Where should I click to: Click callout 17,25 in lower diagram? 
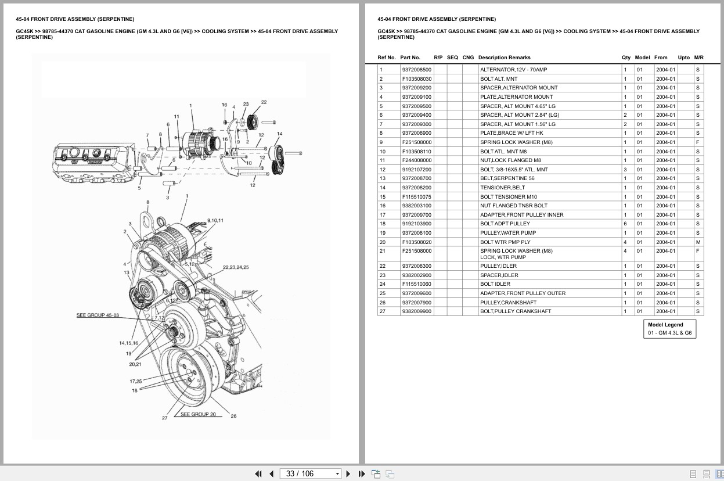pyautogui.click(x=135, y=381)
